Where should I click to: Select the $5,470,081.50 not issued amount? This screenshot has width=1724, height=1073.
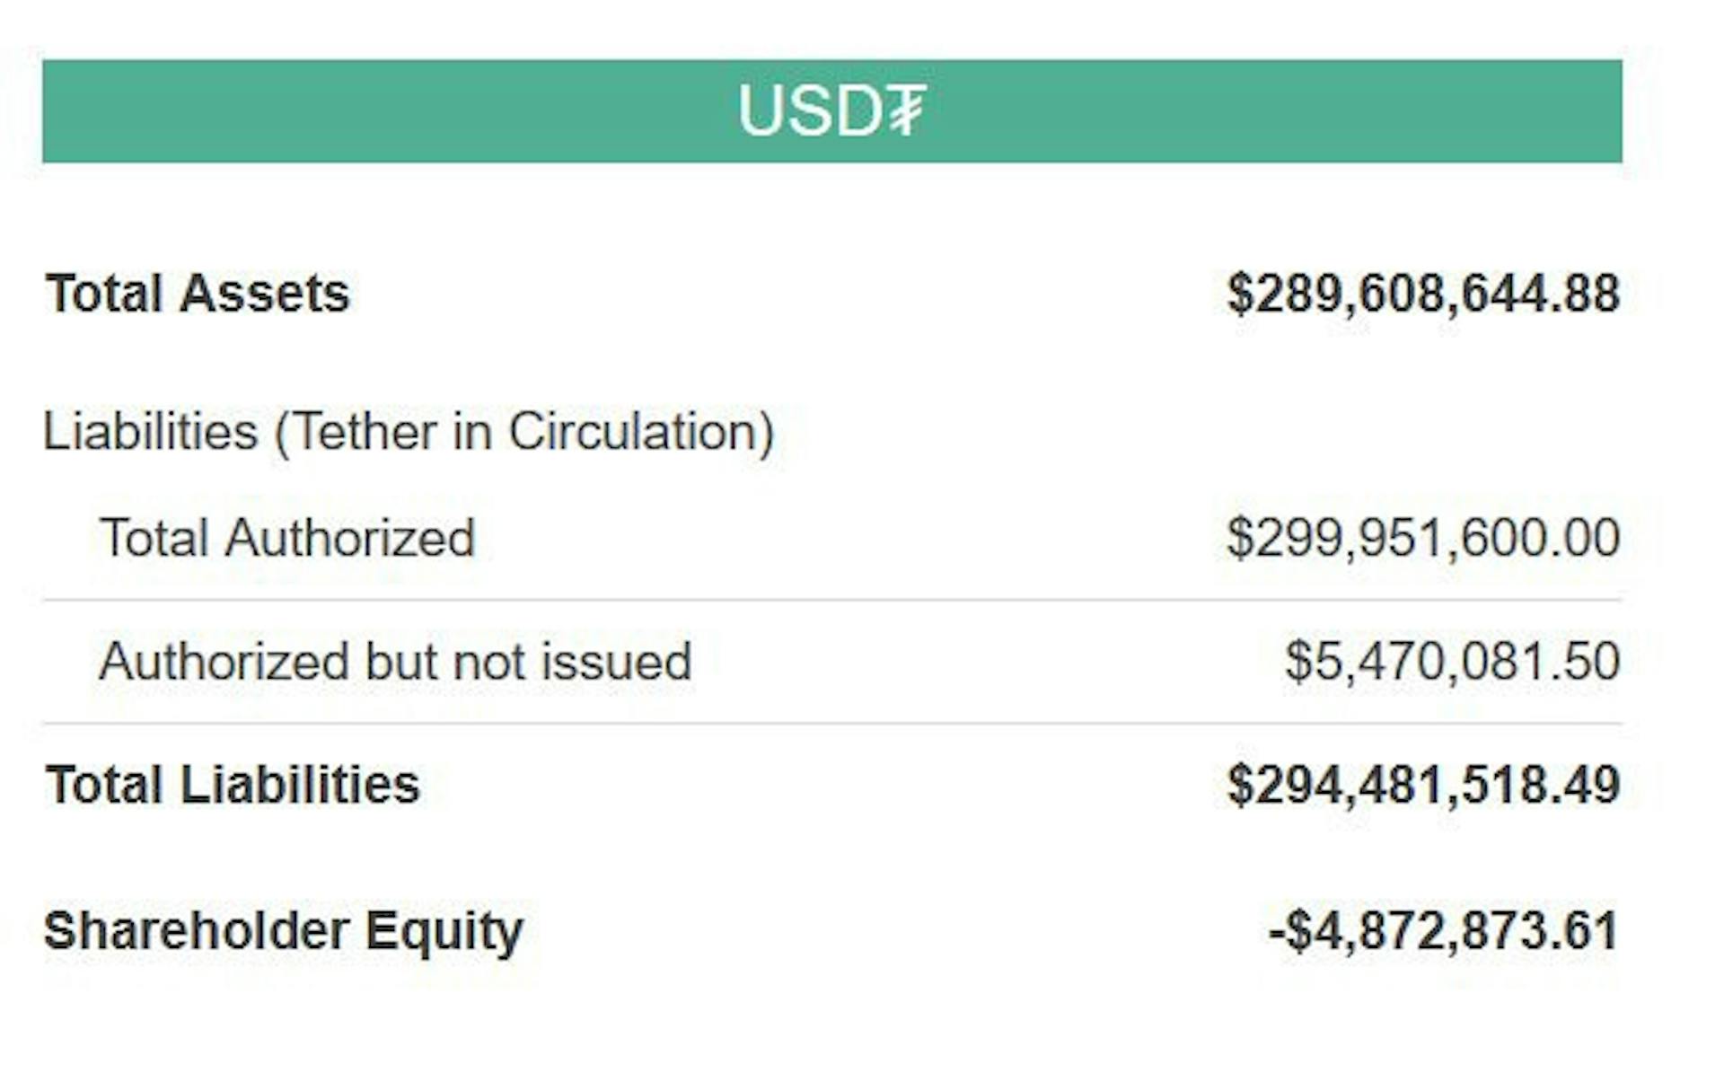(1452, 662)
